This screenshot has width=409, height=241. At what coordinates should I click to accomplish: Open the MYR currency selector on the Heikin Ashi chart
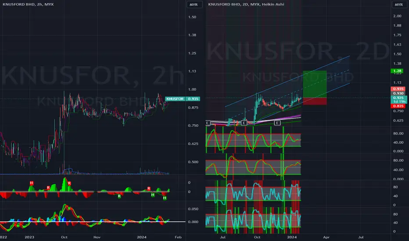(x=398, y=5)
